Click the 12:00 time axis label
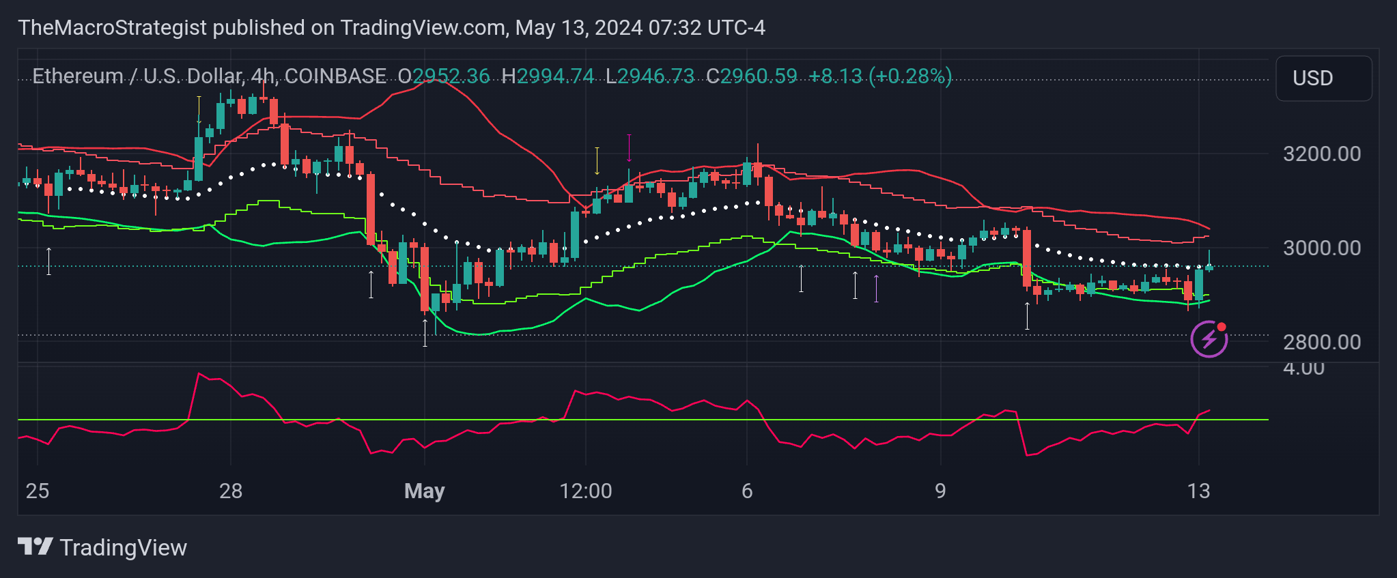The height and width of the screenshot is (578, 1397). click(x=586, y=491)
